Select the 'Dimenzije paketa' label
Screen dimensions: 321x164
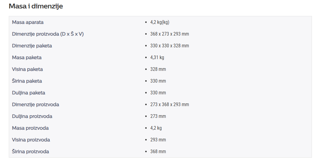[x=32, y=46]
